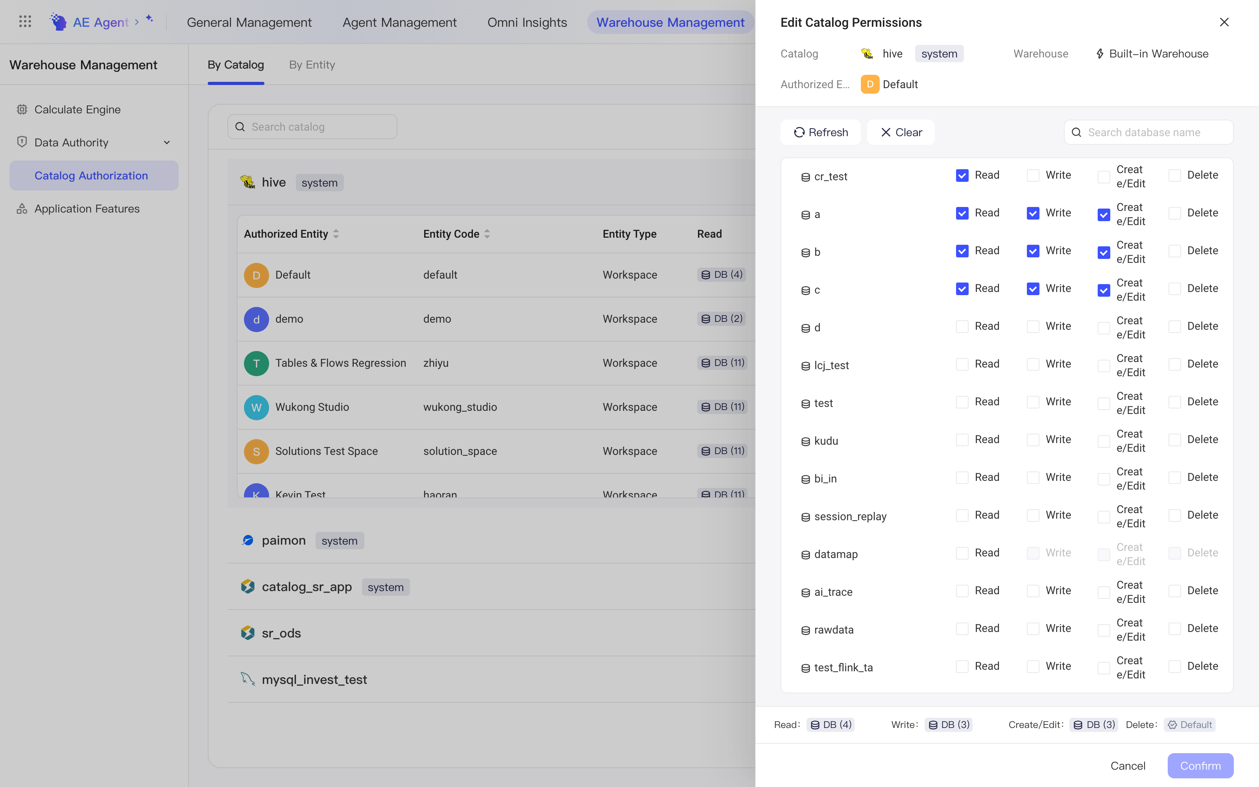Click the AE Agent logo icon
This screenshot has width=1259, height=787.
tap(58, 22)
